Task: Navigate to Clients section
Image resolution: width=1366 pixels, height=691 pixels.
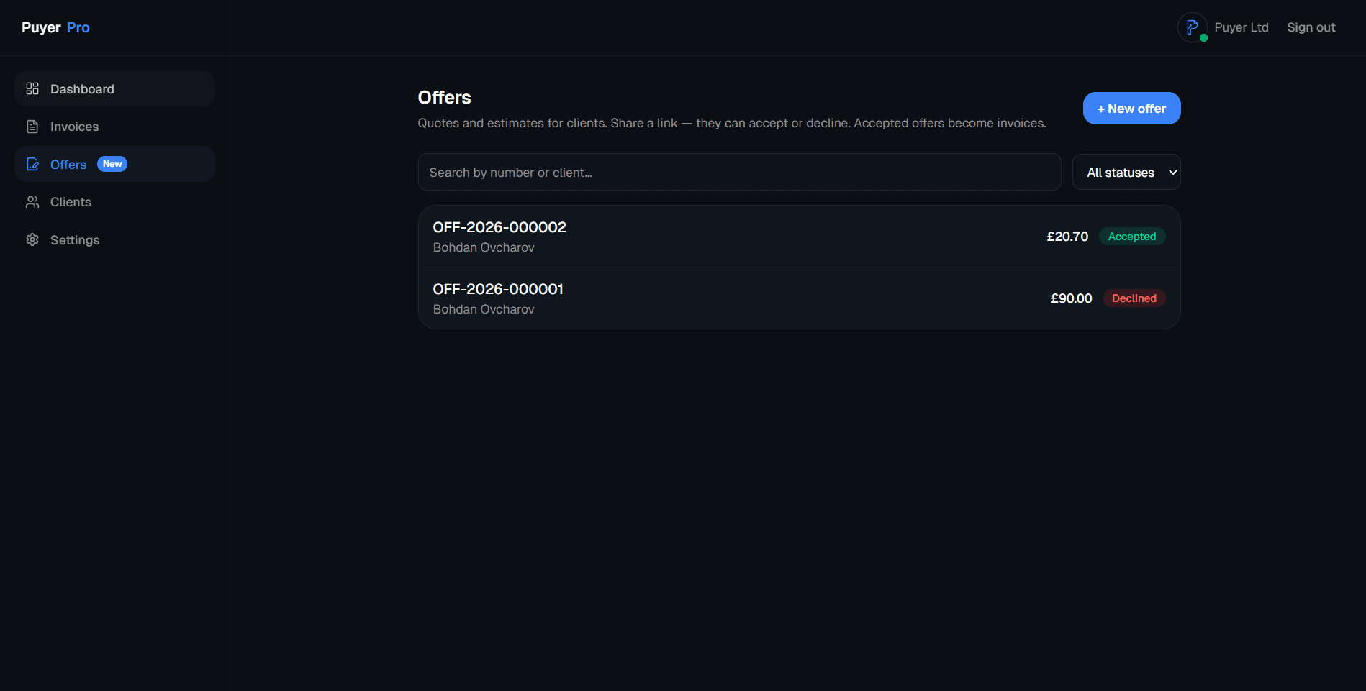Action: click(x=71, y=202)
